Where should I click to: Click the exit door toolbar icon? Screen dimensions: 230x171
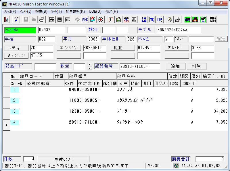6,20
